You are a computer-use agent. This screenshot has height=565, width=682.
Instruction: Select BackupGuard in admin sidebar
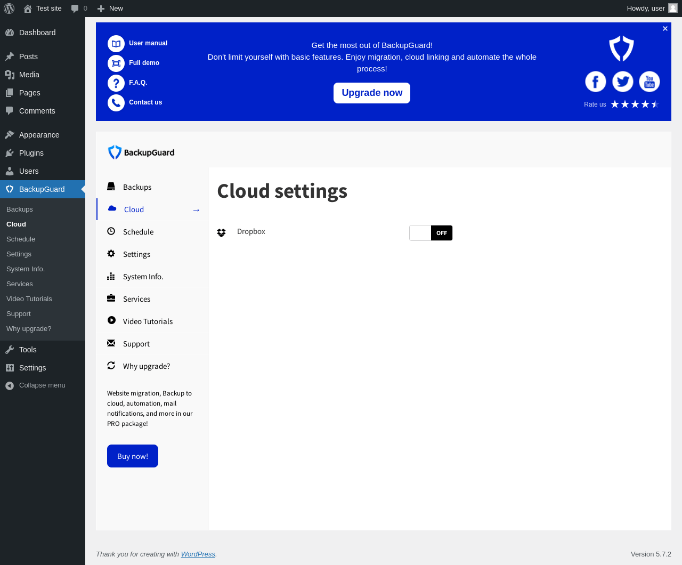tap(43, 189)
